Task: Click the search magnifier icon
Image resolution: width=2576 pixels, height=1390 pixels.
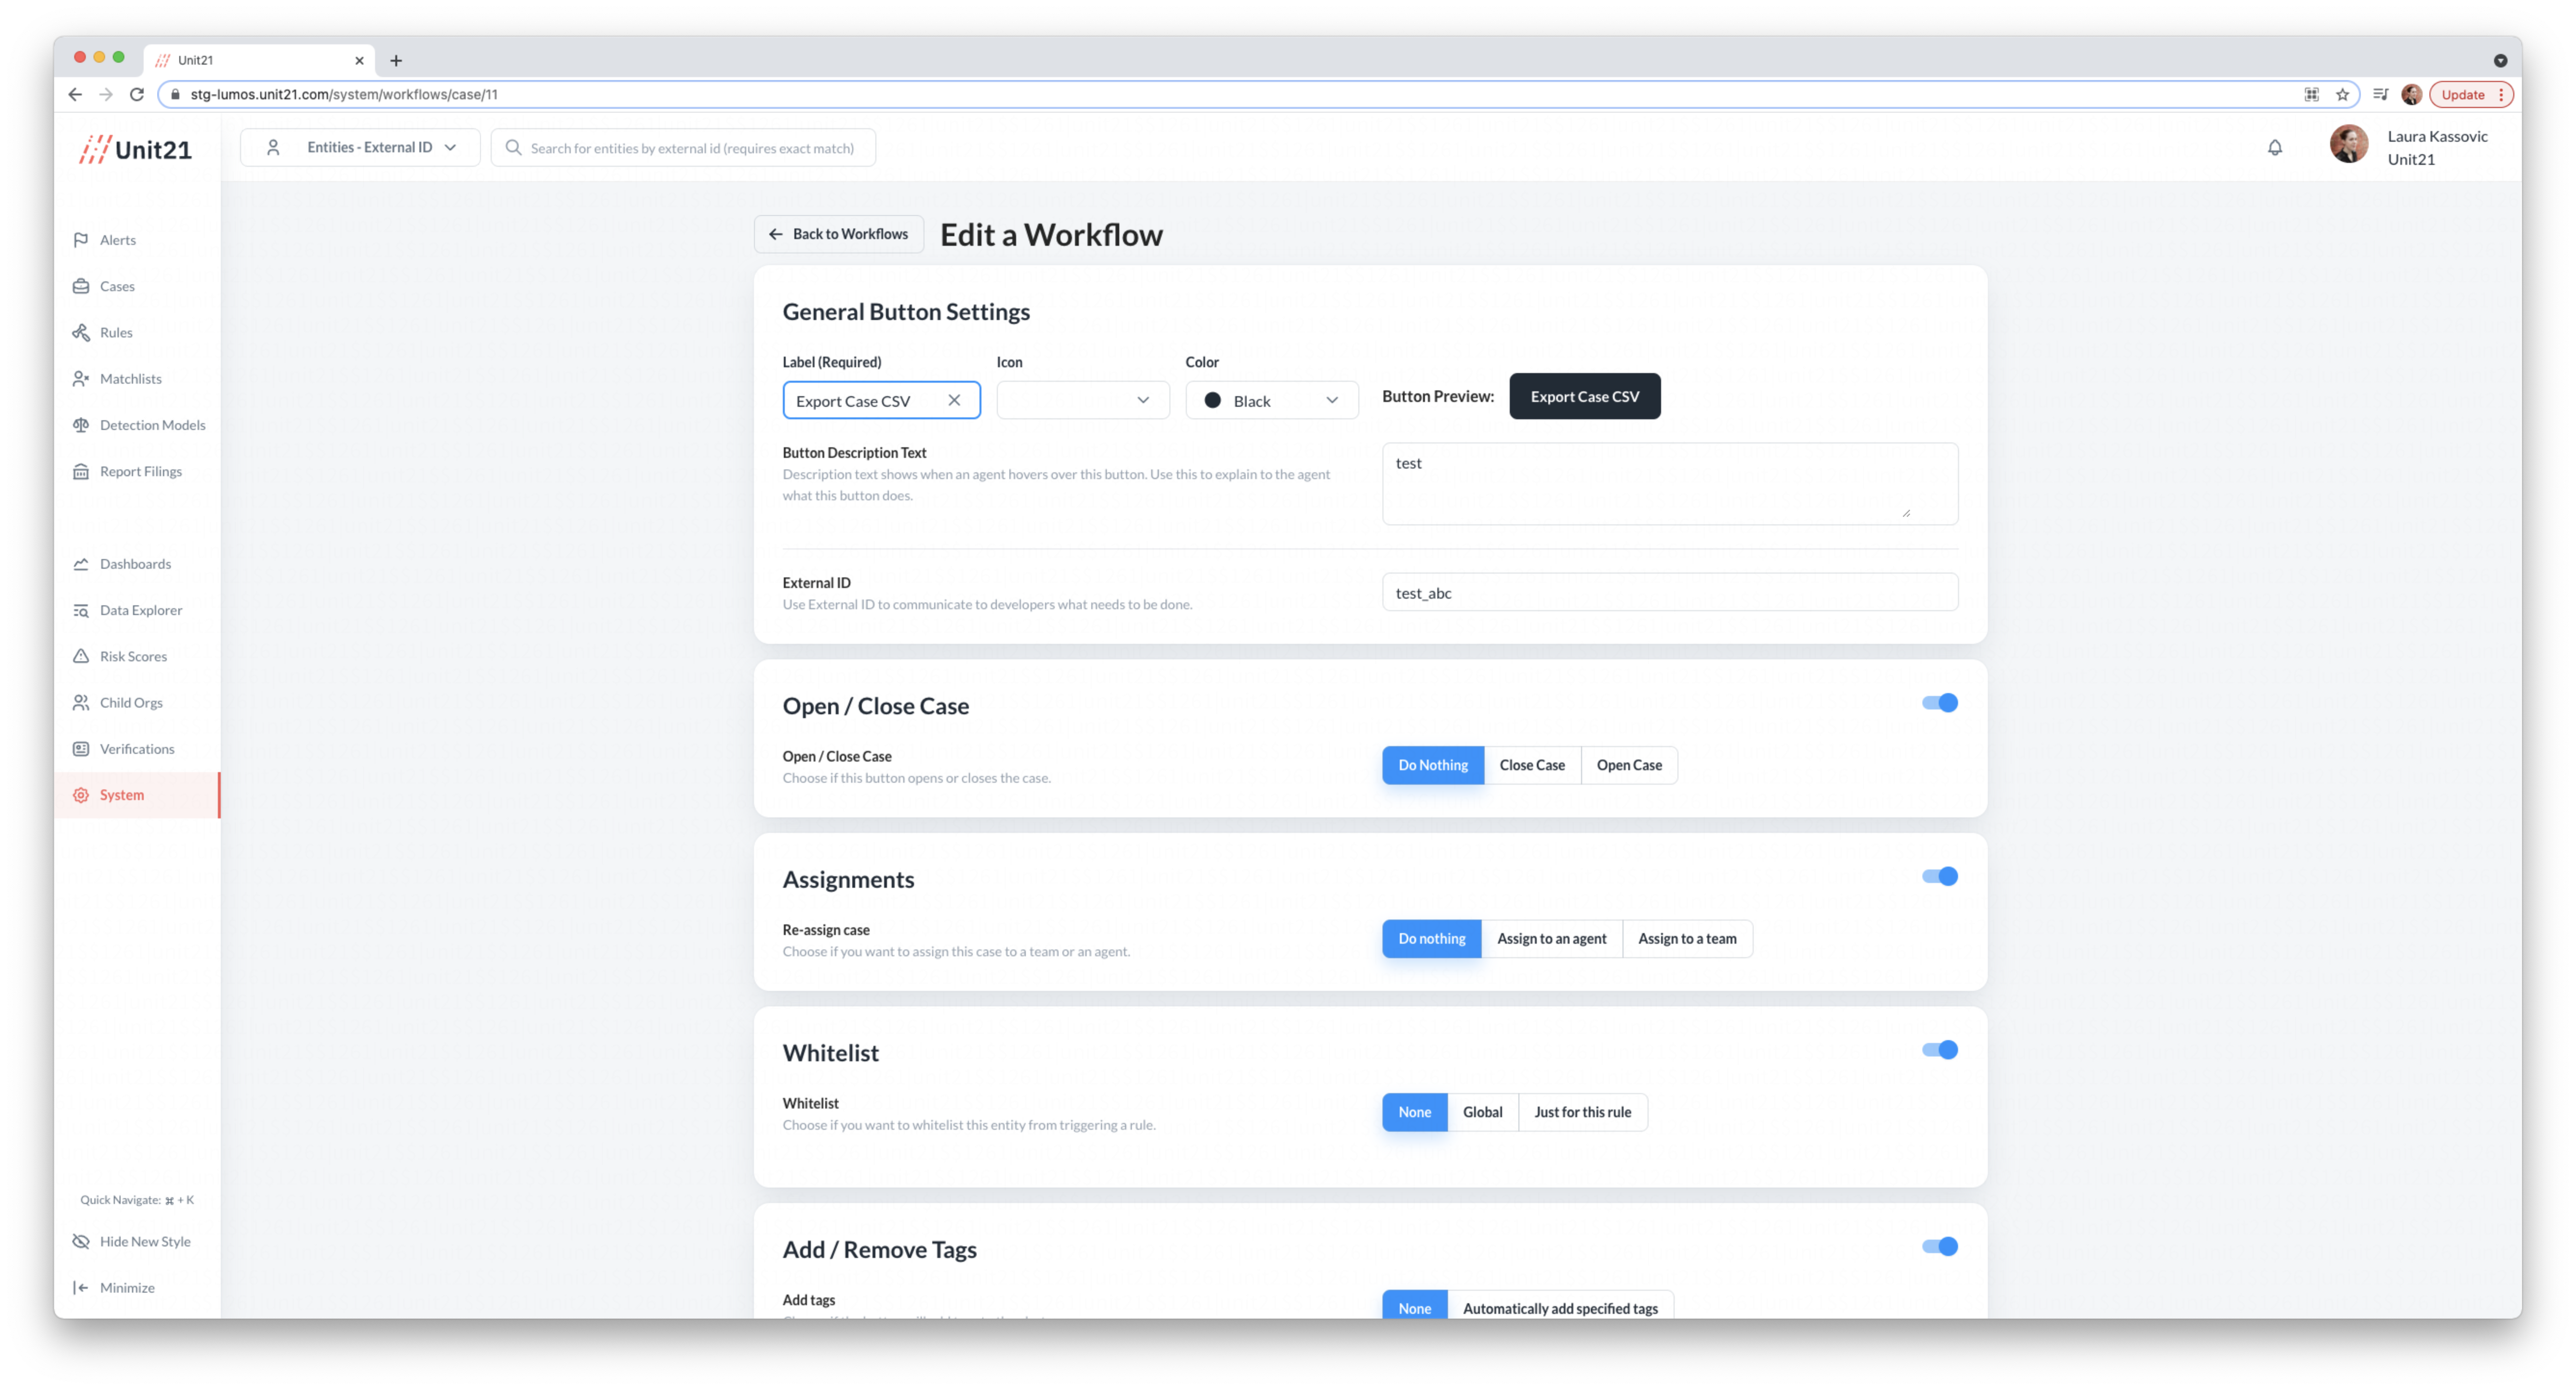Action: (x=513, y=148)
